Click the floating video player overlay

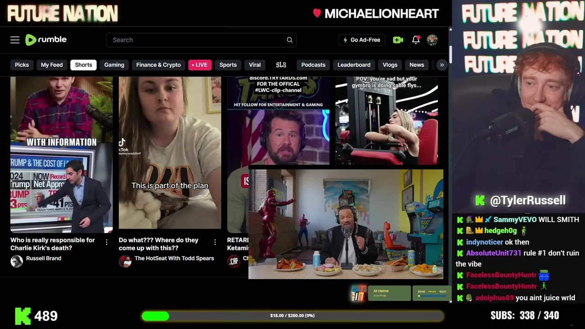point(346,224)
